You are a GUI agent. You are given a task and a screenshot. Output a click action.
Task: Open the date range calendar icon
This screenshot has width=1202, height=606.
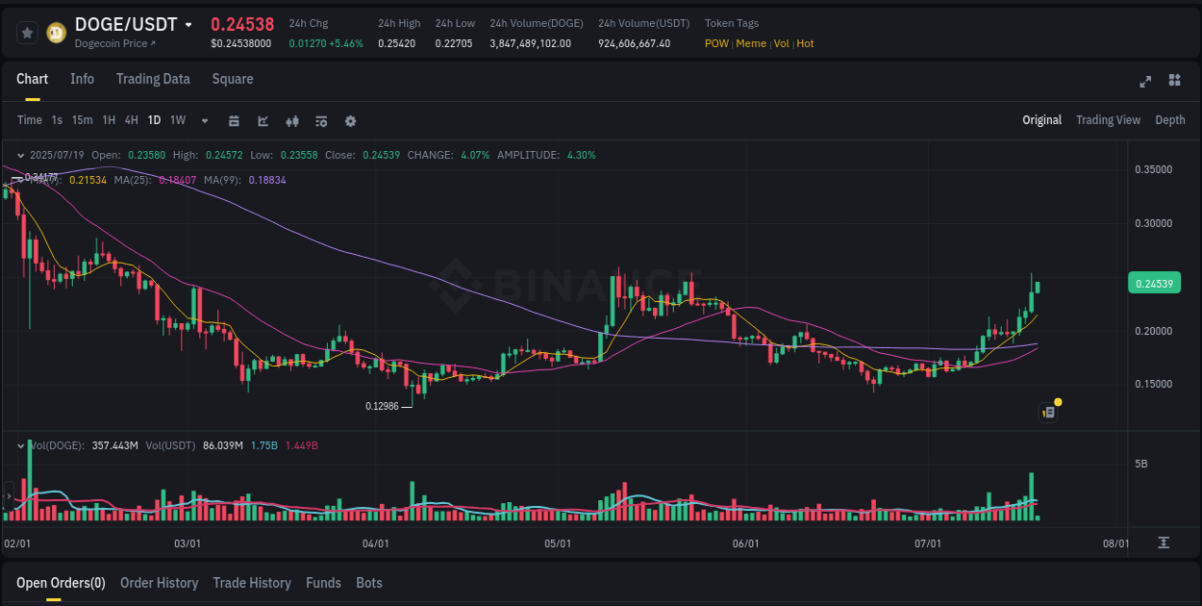234,121
